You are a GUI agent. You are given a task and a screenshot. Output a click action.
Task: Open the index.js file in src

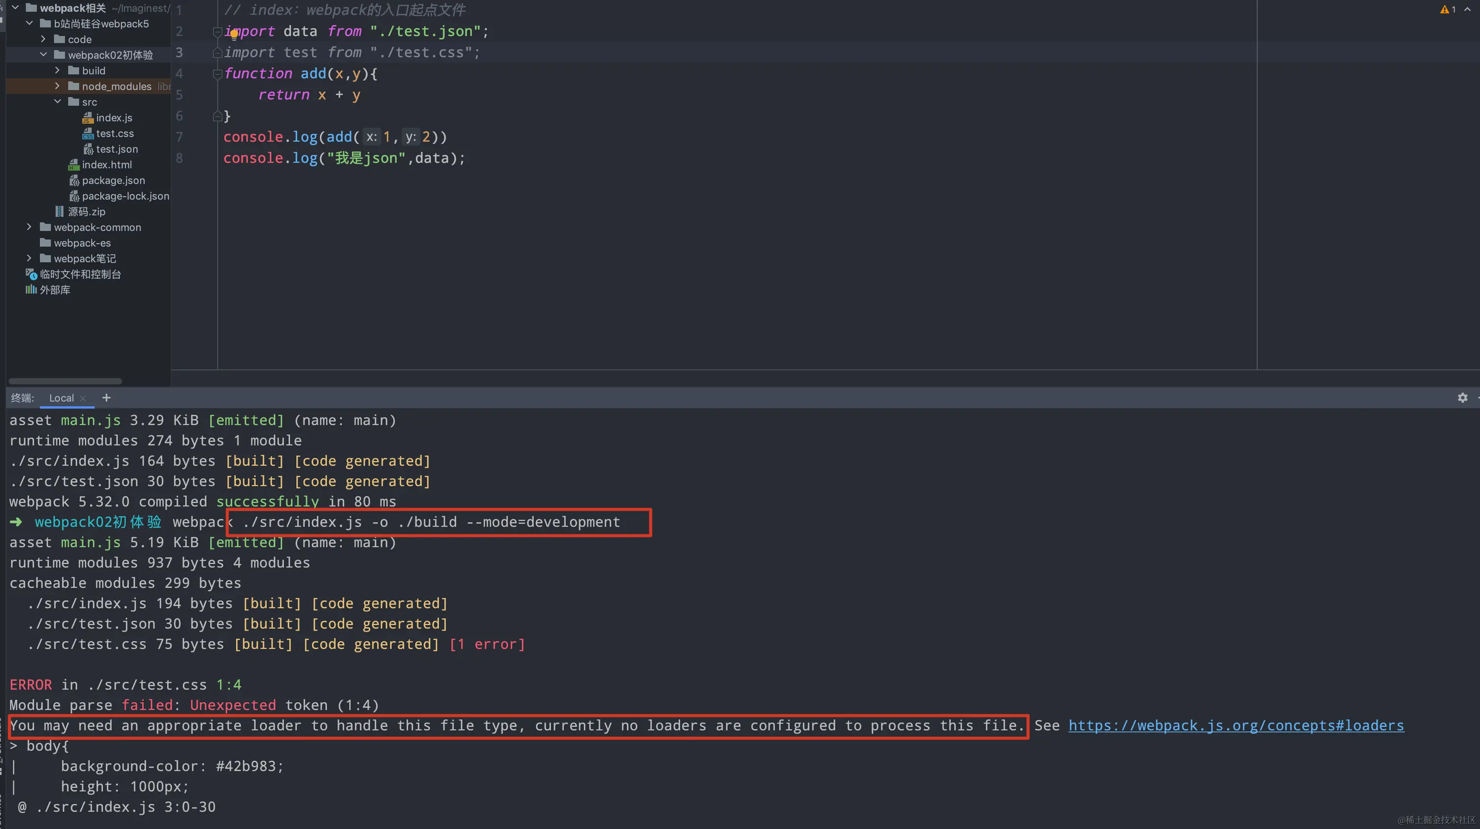(114, 118)
